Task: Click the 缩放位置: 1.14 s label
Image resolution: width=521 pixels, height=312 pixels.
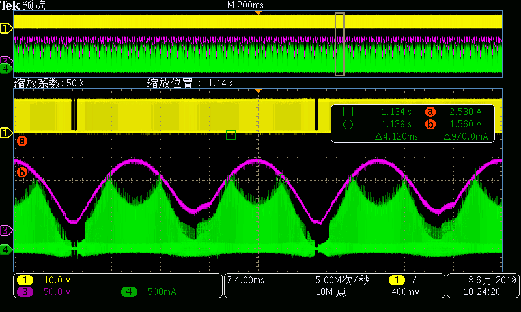Action: click(x=190, y=83)
